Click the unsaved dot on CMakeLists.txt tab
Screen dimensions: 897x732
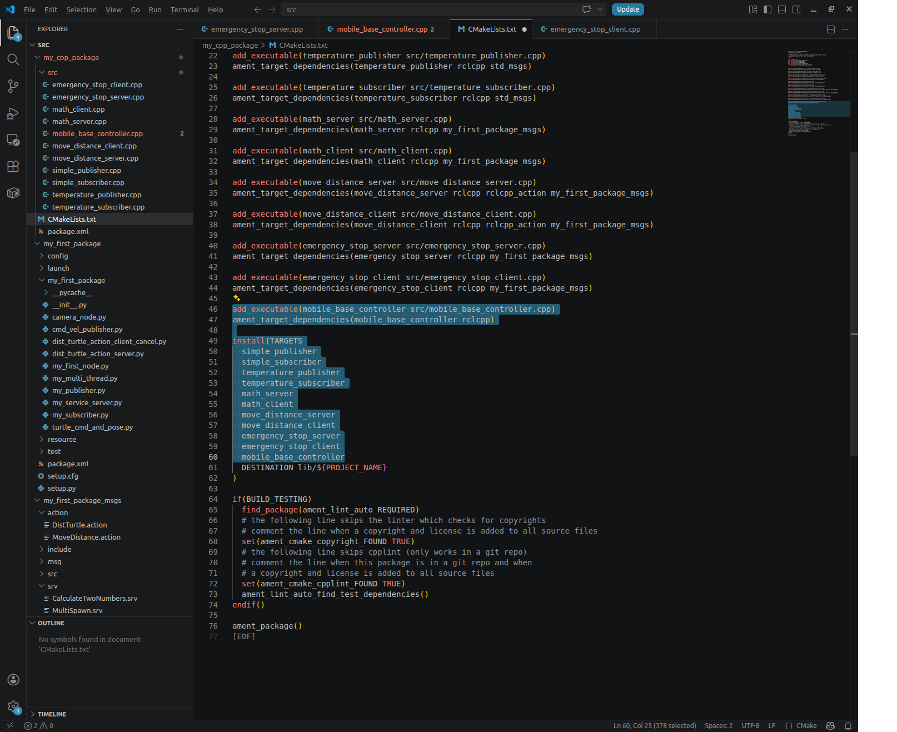click(x=524, y=29)
